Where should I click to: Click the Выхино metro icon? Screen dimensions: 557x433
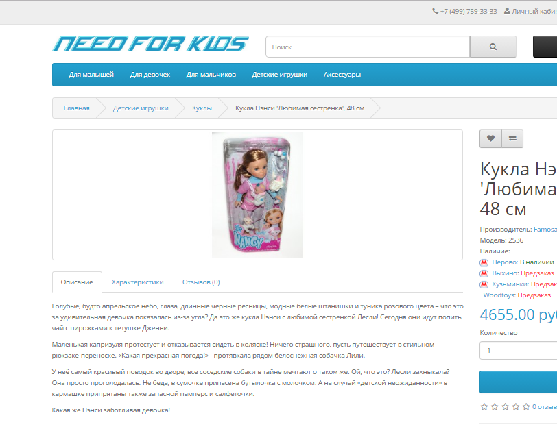pyautogui.click(x=484, y=273)
